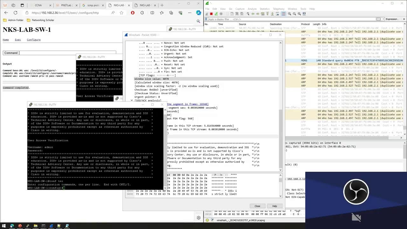407x229 pixels.
Task: Go back in Edge browser
Action: pos(6,13)
